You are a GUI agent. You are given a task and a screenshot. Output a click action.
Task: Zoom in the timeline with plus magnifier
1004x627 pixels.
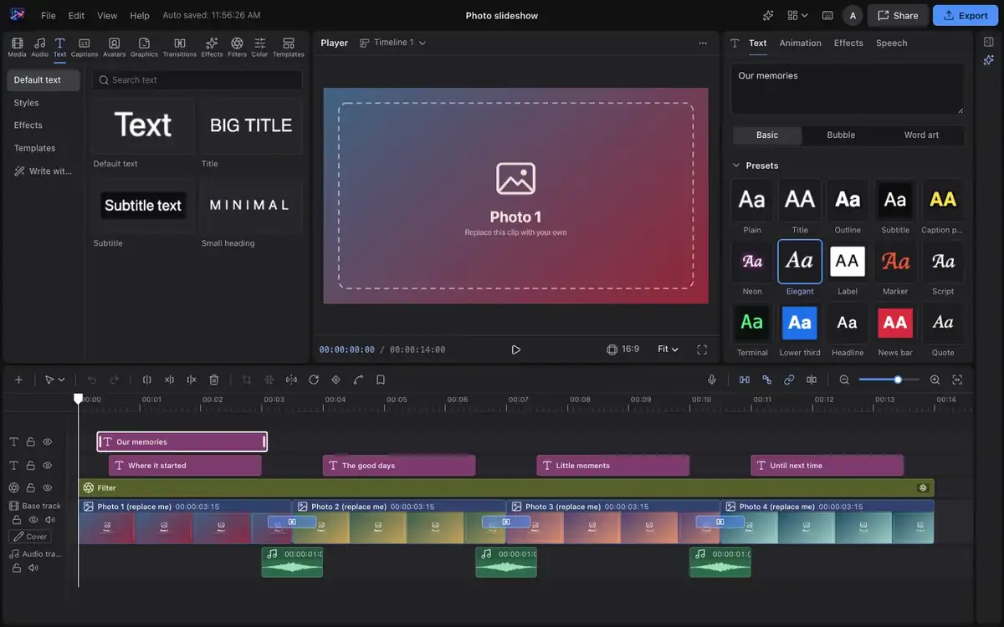coord(935,380)
